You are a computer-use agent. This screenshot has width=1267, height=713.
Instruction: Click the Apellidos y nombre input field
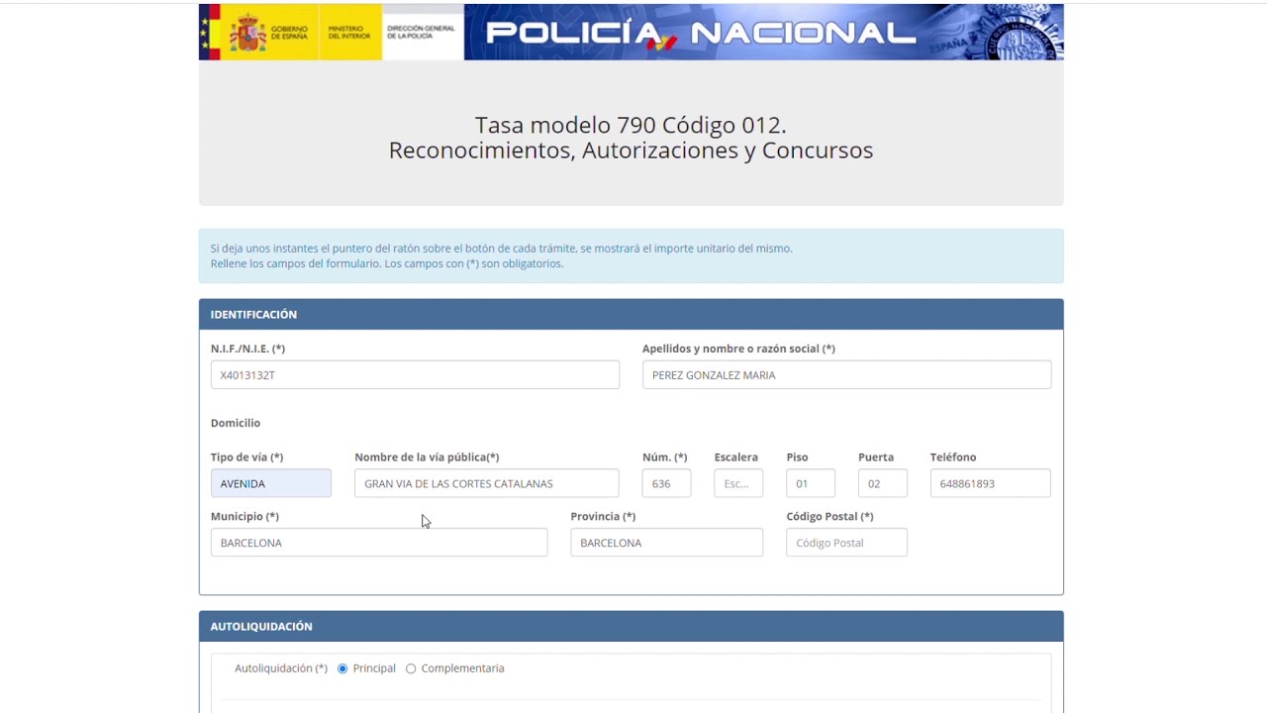[x=846, y=374]
